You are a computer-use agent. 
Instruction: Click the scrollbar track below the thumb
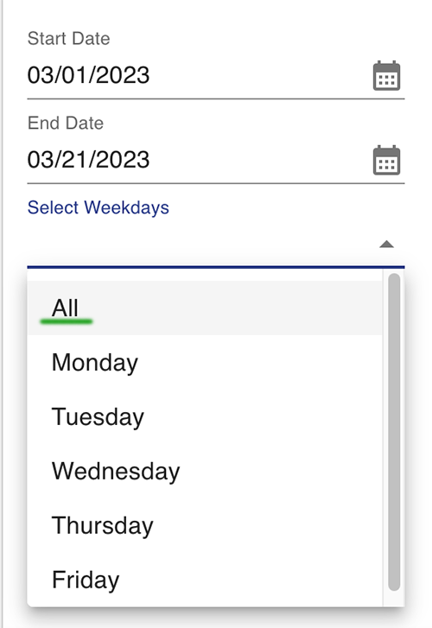[x=394, y=599]
